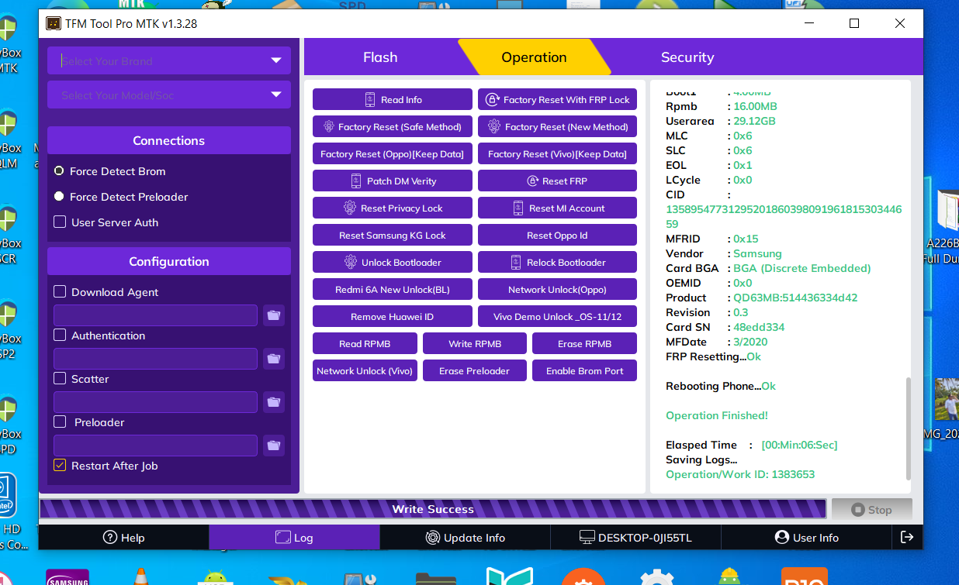The image size is (959, 585).
Task: Click Reset Oppo Id button
Action: pos(557,236)
